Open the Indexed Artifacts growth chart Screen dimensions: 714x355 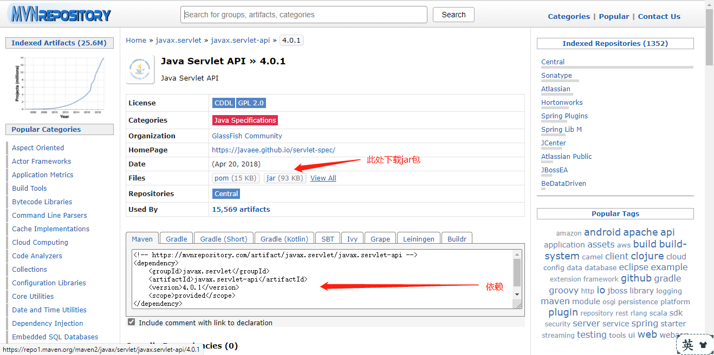click(59, 86)
